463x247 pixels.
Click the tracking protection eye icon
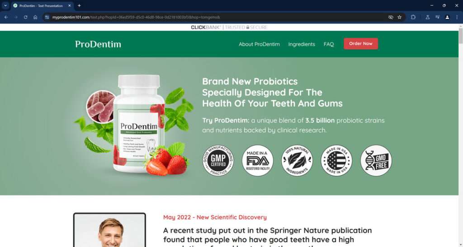[391, 17]
